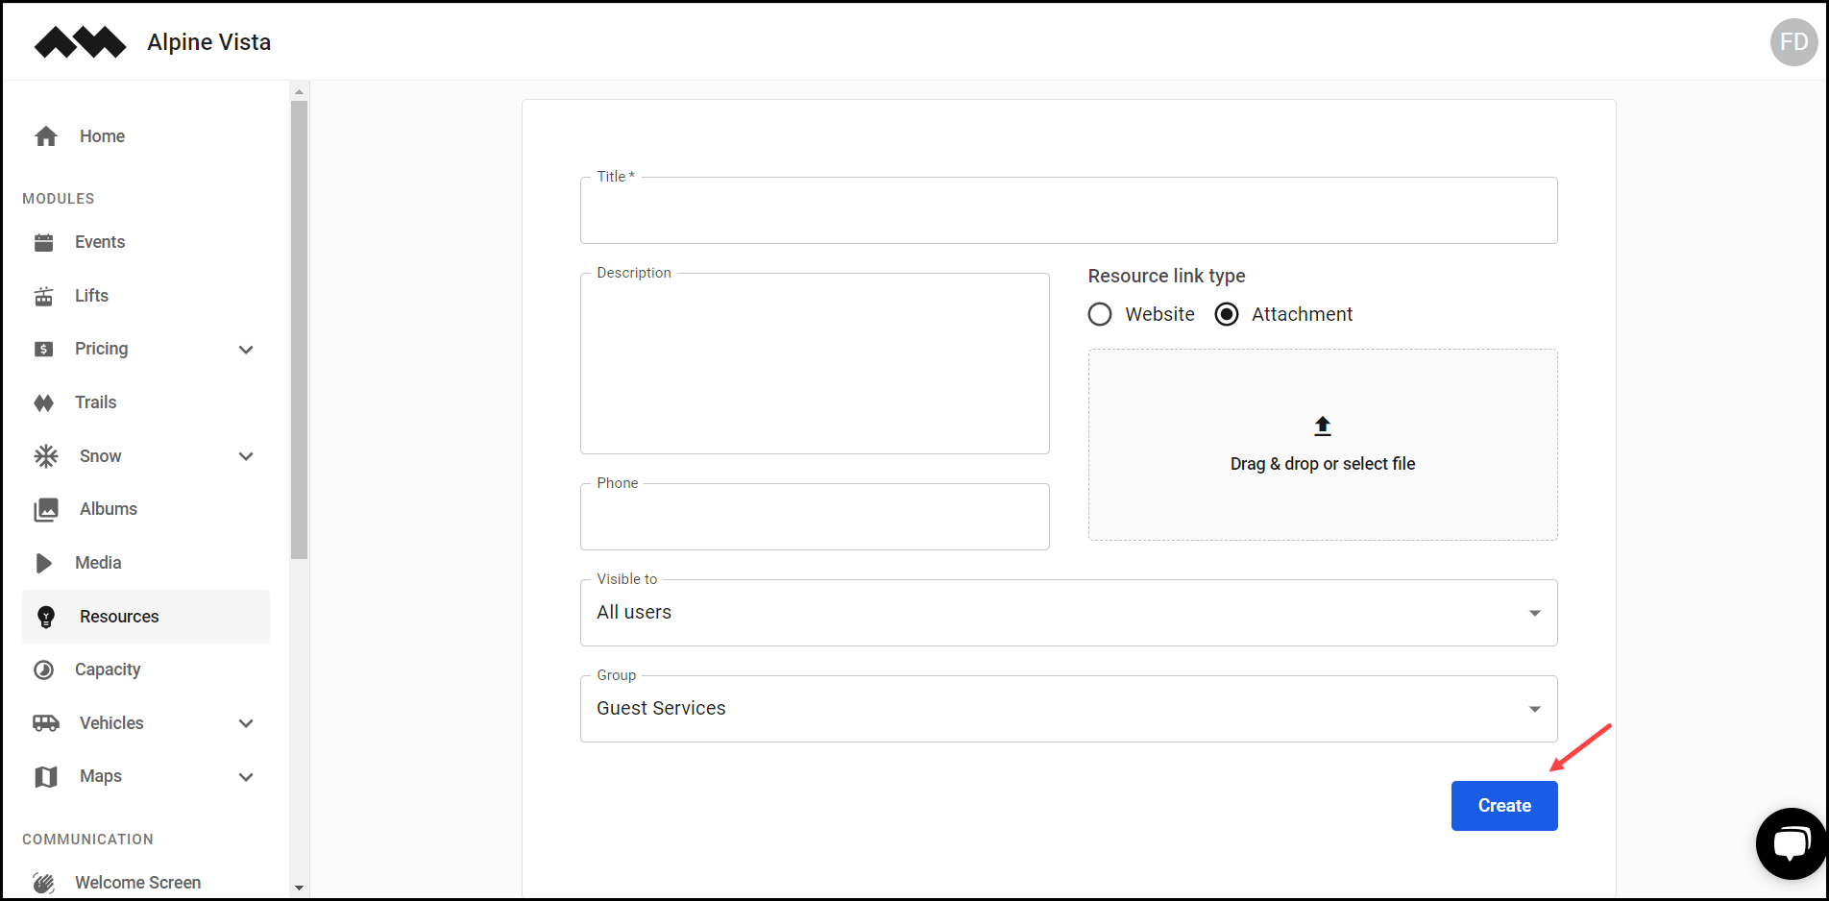Click the Events calendar icon

(44, 242)
